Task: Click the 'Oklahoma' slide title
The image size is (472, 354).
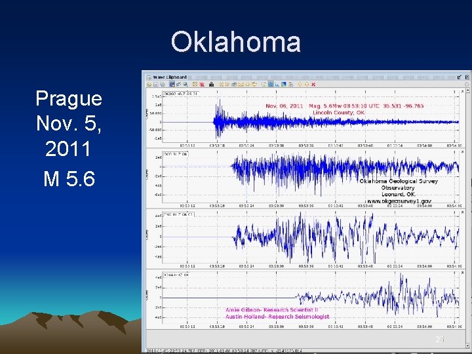Action: (236, 41)
